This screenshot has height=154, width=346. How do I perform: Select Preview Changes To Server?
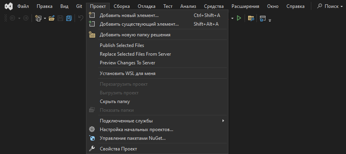tap(157, 63)
